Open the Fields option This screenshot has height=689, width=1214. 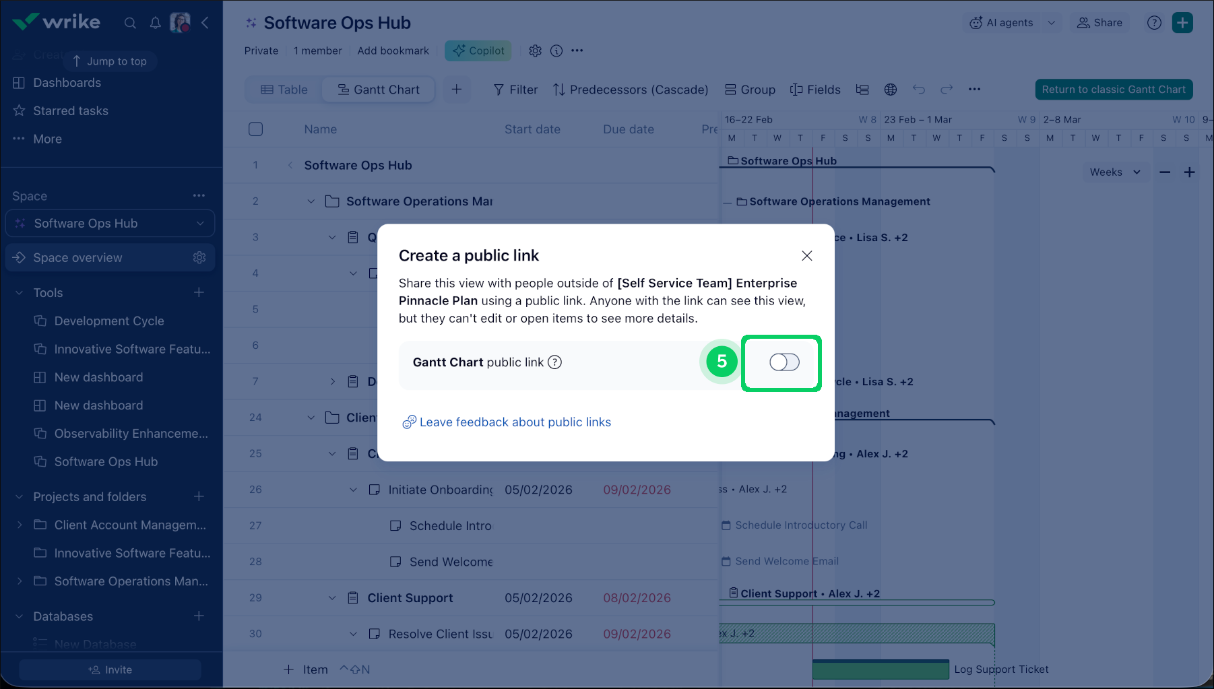(x=815, y=90)
